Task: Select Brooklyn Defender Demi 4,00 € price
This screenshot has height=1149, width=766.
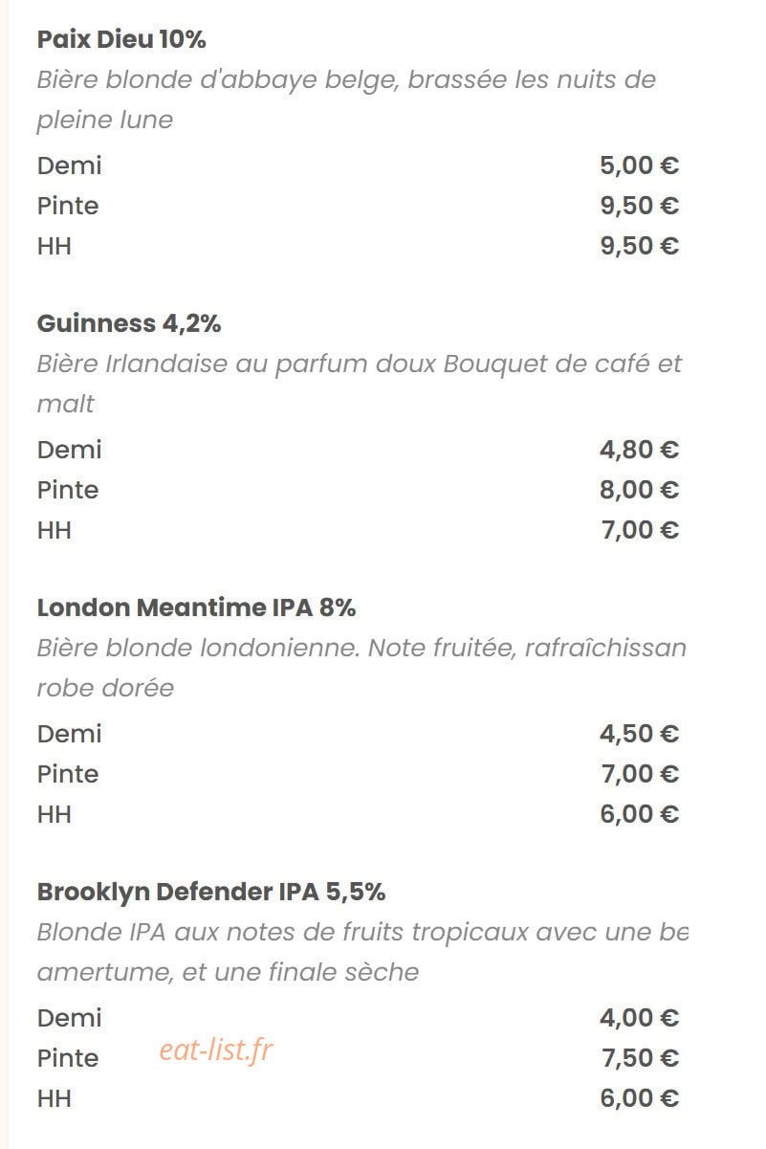Action: point(639,1018)
